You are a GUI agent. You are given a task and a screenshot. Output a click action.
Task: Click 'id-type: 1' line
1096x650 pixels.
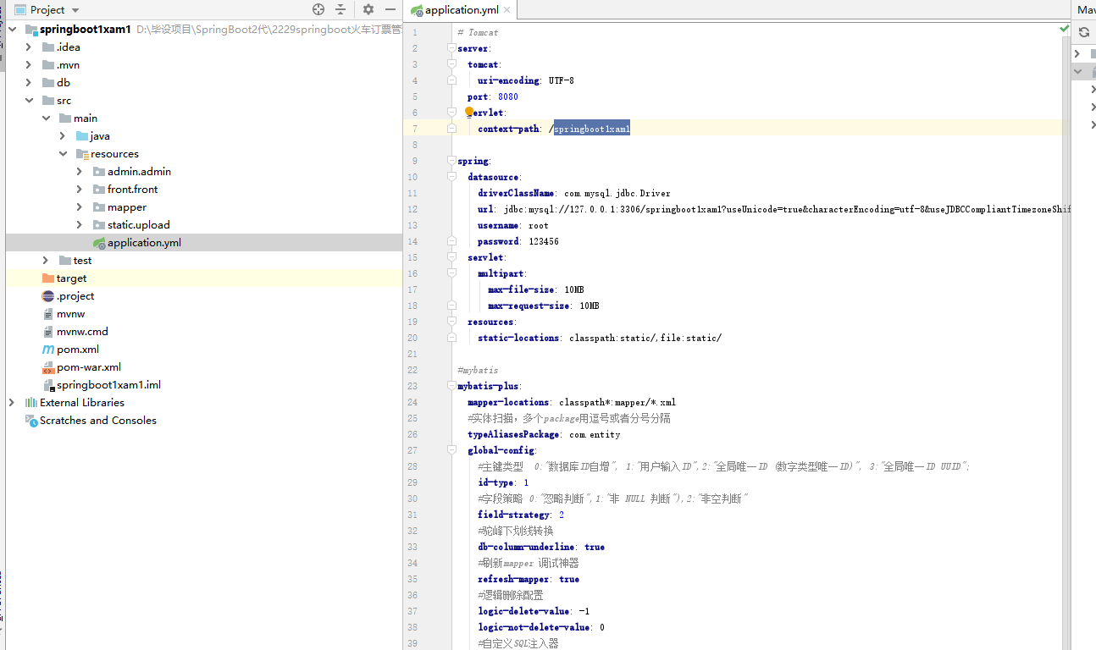(x=502, y=482)
